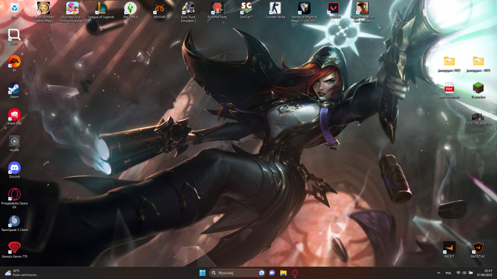This screenshot has width=497, height=279.
Task: Click the Klient Riot shortcut
Action: (x=14, y=117)
